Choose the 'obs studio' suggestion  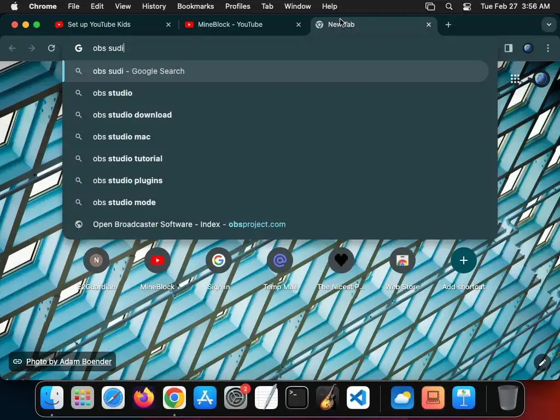276,93
